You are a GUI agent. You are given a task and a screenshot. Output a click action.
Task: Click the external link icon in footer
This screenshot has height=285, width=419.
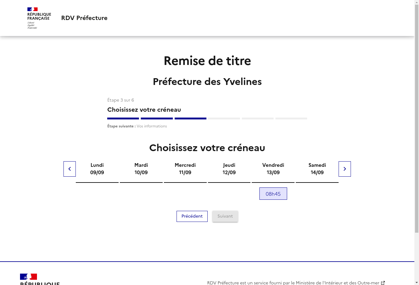383,283
